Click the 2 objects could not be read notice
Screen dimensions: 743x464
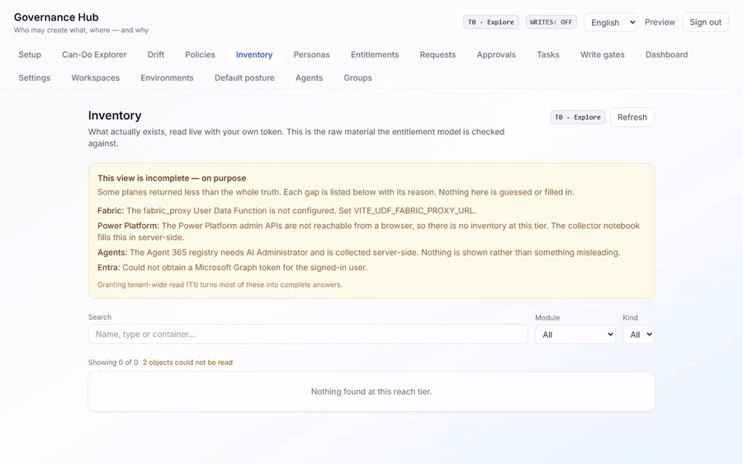[x=187, y=363]
